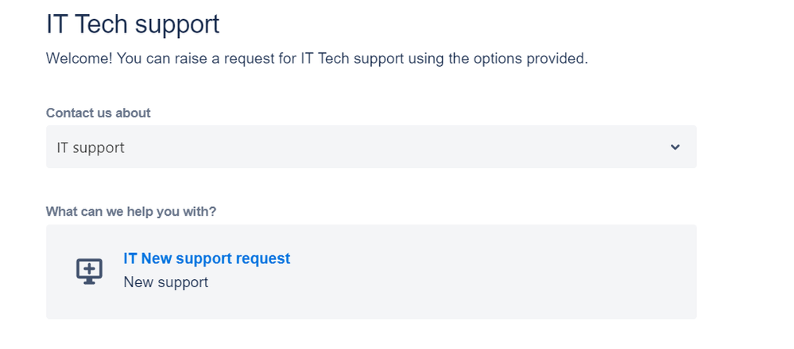
Task: Click blank space left of the monitor icon
Action: 60,271
